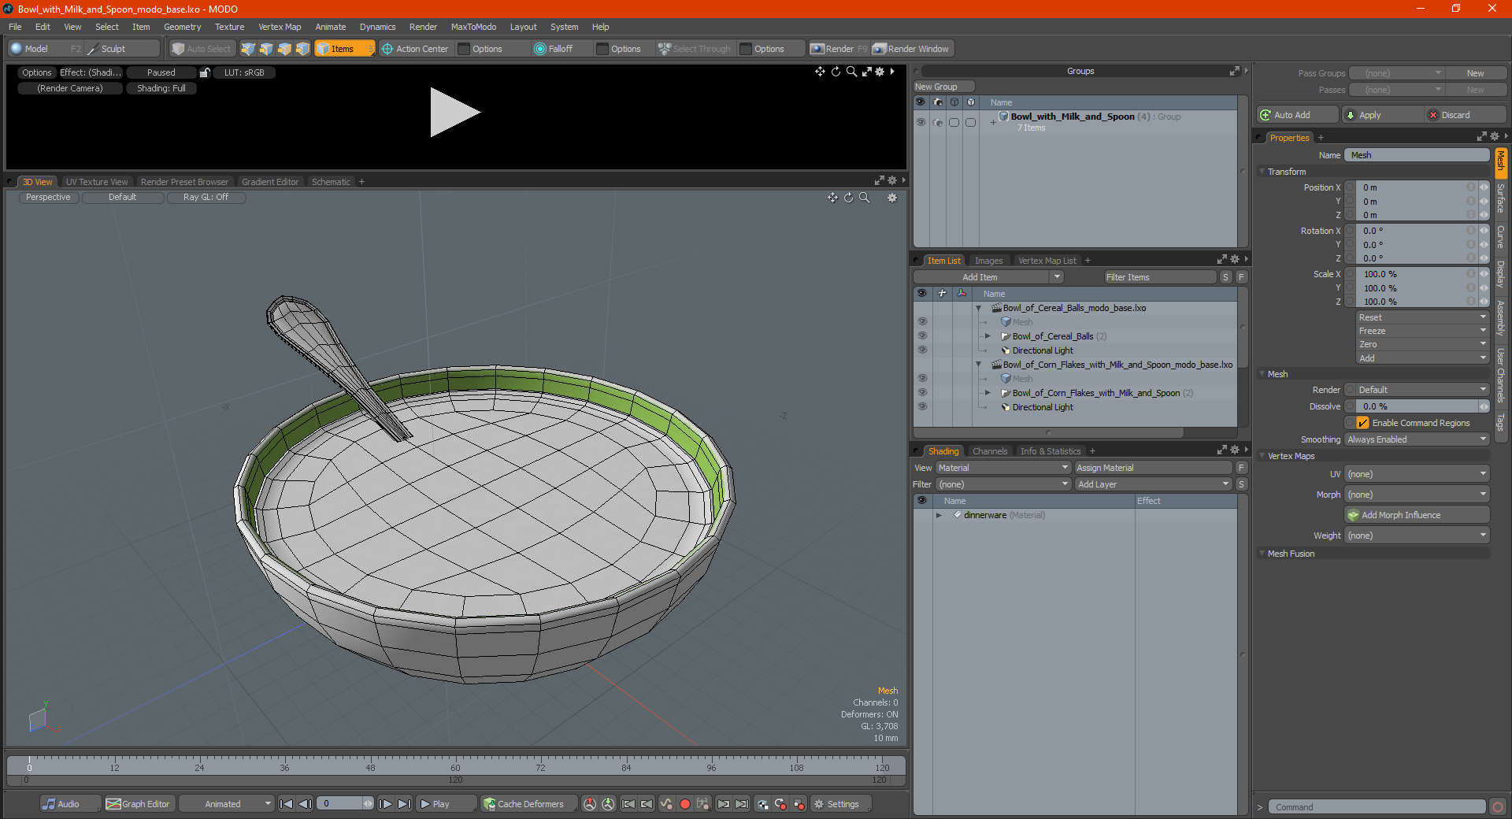This screenshot has width=1512, height=819.
Task: Open the Render Window
Action: (911, 49)
